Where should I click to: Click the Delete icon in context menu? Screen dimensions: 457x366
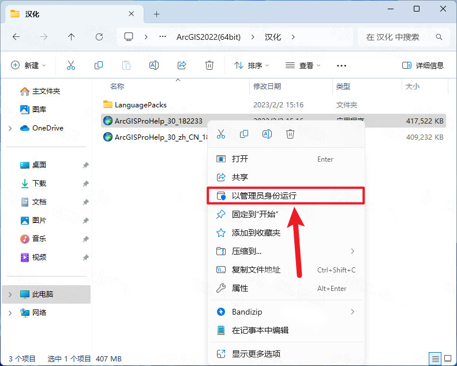(x=290, y=134)
